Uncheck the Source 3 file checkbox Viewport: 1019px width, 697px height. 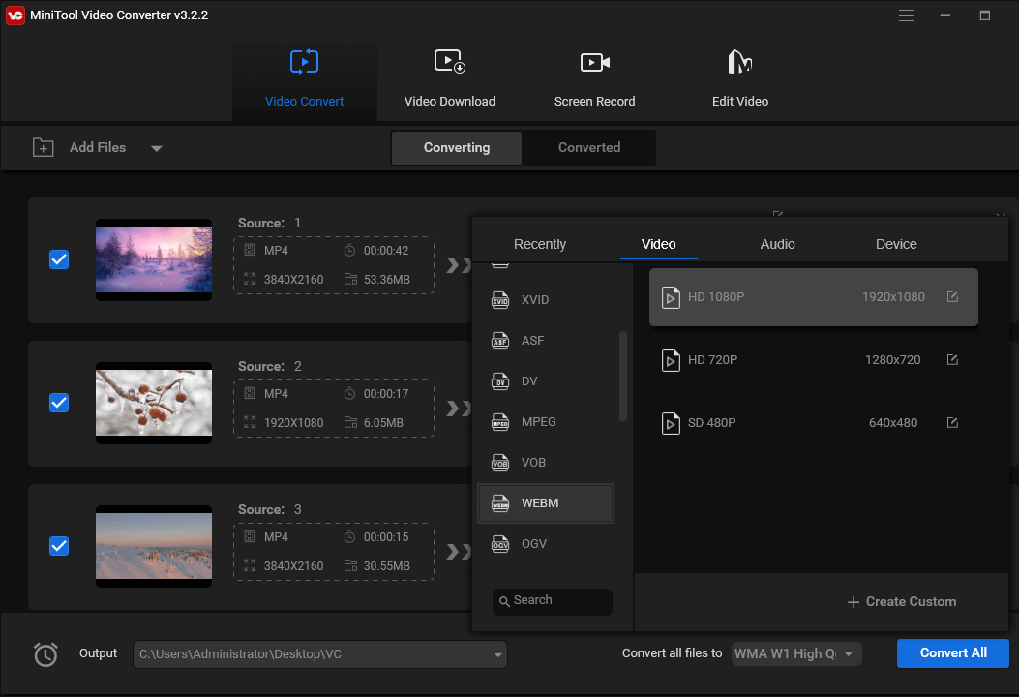(59, 546)
